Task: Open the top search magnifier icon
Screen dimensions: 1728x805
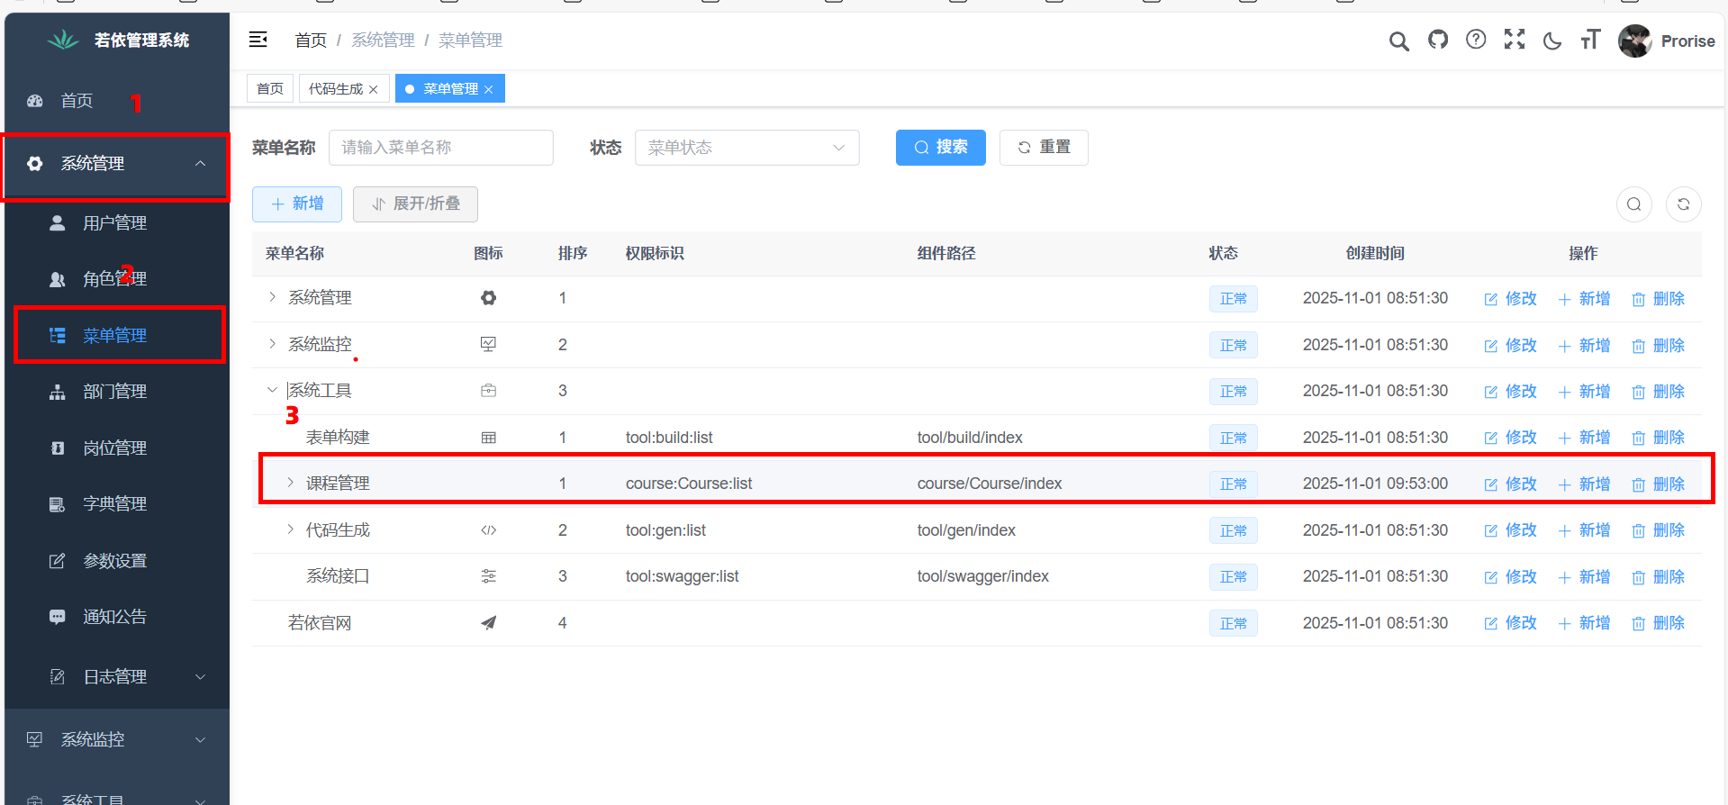Action: point(1398,41)
